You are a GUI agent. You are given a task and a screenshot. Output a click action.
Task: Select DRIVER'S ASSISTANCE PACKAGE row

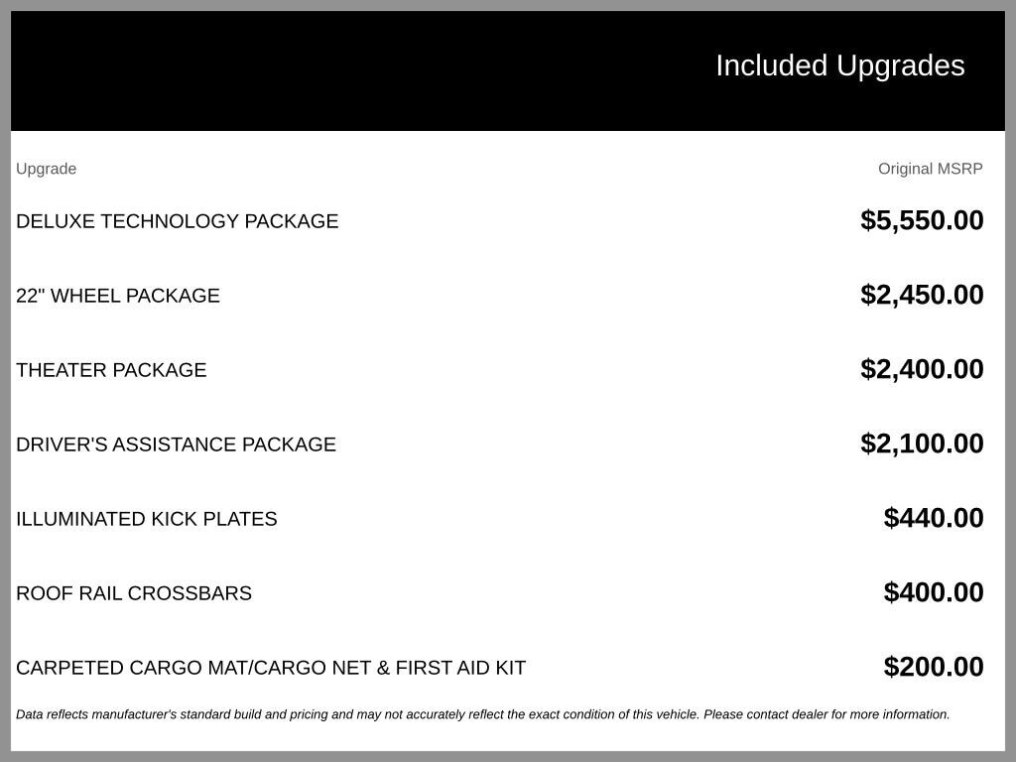coord(176,445)
